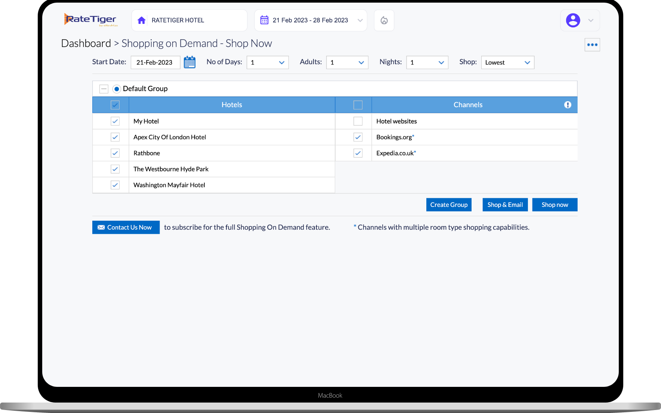The image size is (661, 413).
Task: Click the flame icon button
Action: tap(384, 20)
